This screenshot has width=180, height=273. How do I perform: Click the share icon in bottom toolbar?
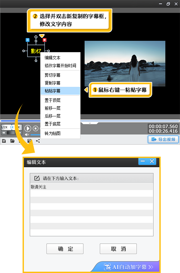coord(38,141)
